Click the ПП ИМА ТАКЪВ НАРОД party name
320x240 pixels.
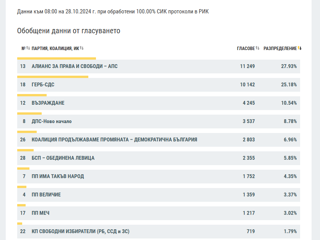click(x=58, y=177)
